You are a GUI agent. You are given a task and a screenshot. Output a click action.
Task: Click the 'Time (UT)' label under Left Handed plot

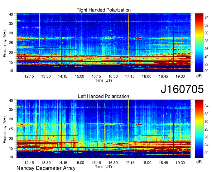[104, 167]
